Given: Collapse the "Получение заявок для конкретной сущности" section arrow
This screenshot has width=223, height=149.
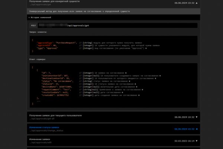Looking at the screenshot, I should click(x=197, y=3).
